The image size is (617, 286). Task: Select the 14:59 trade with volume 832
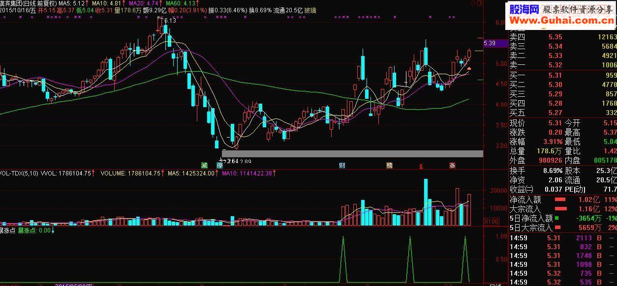coord(562,247)
